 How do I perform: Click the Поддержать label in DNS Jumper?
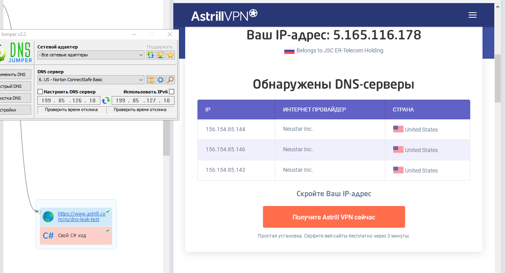[160, 47]
